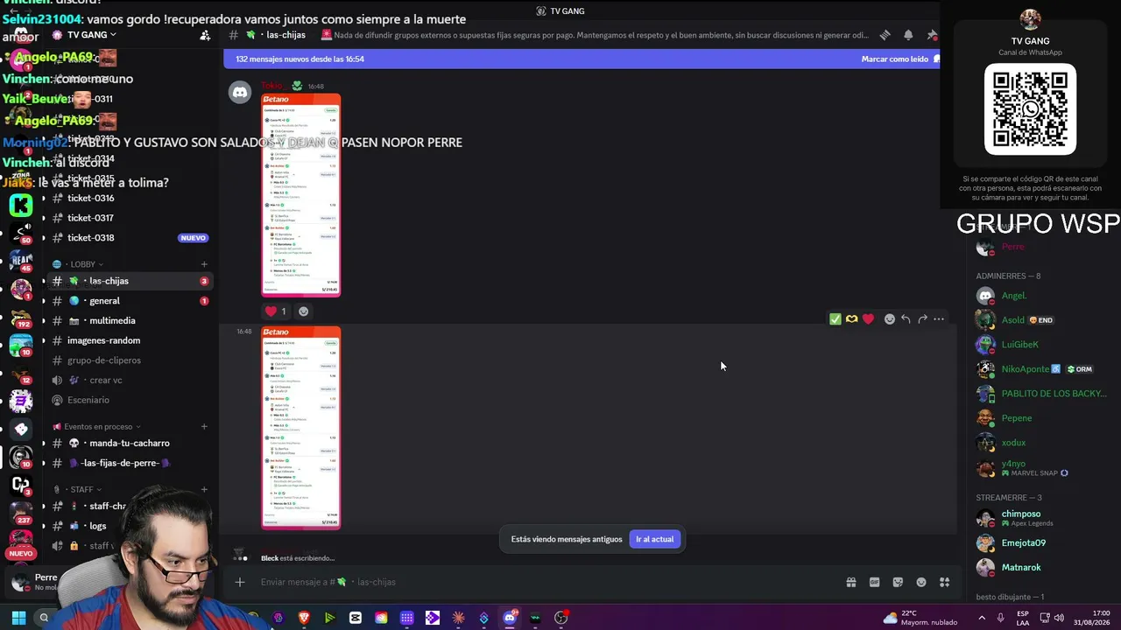Add reaction under Tokio's first message
The height and width of the screenshot is (630, 1121).
(x=303, y=311)
